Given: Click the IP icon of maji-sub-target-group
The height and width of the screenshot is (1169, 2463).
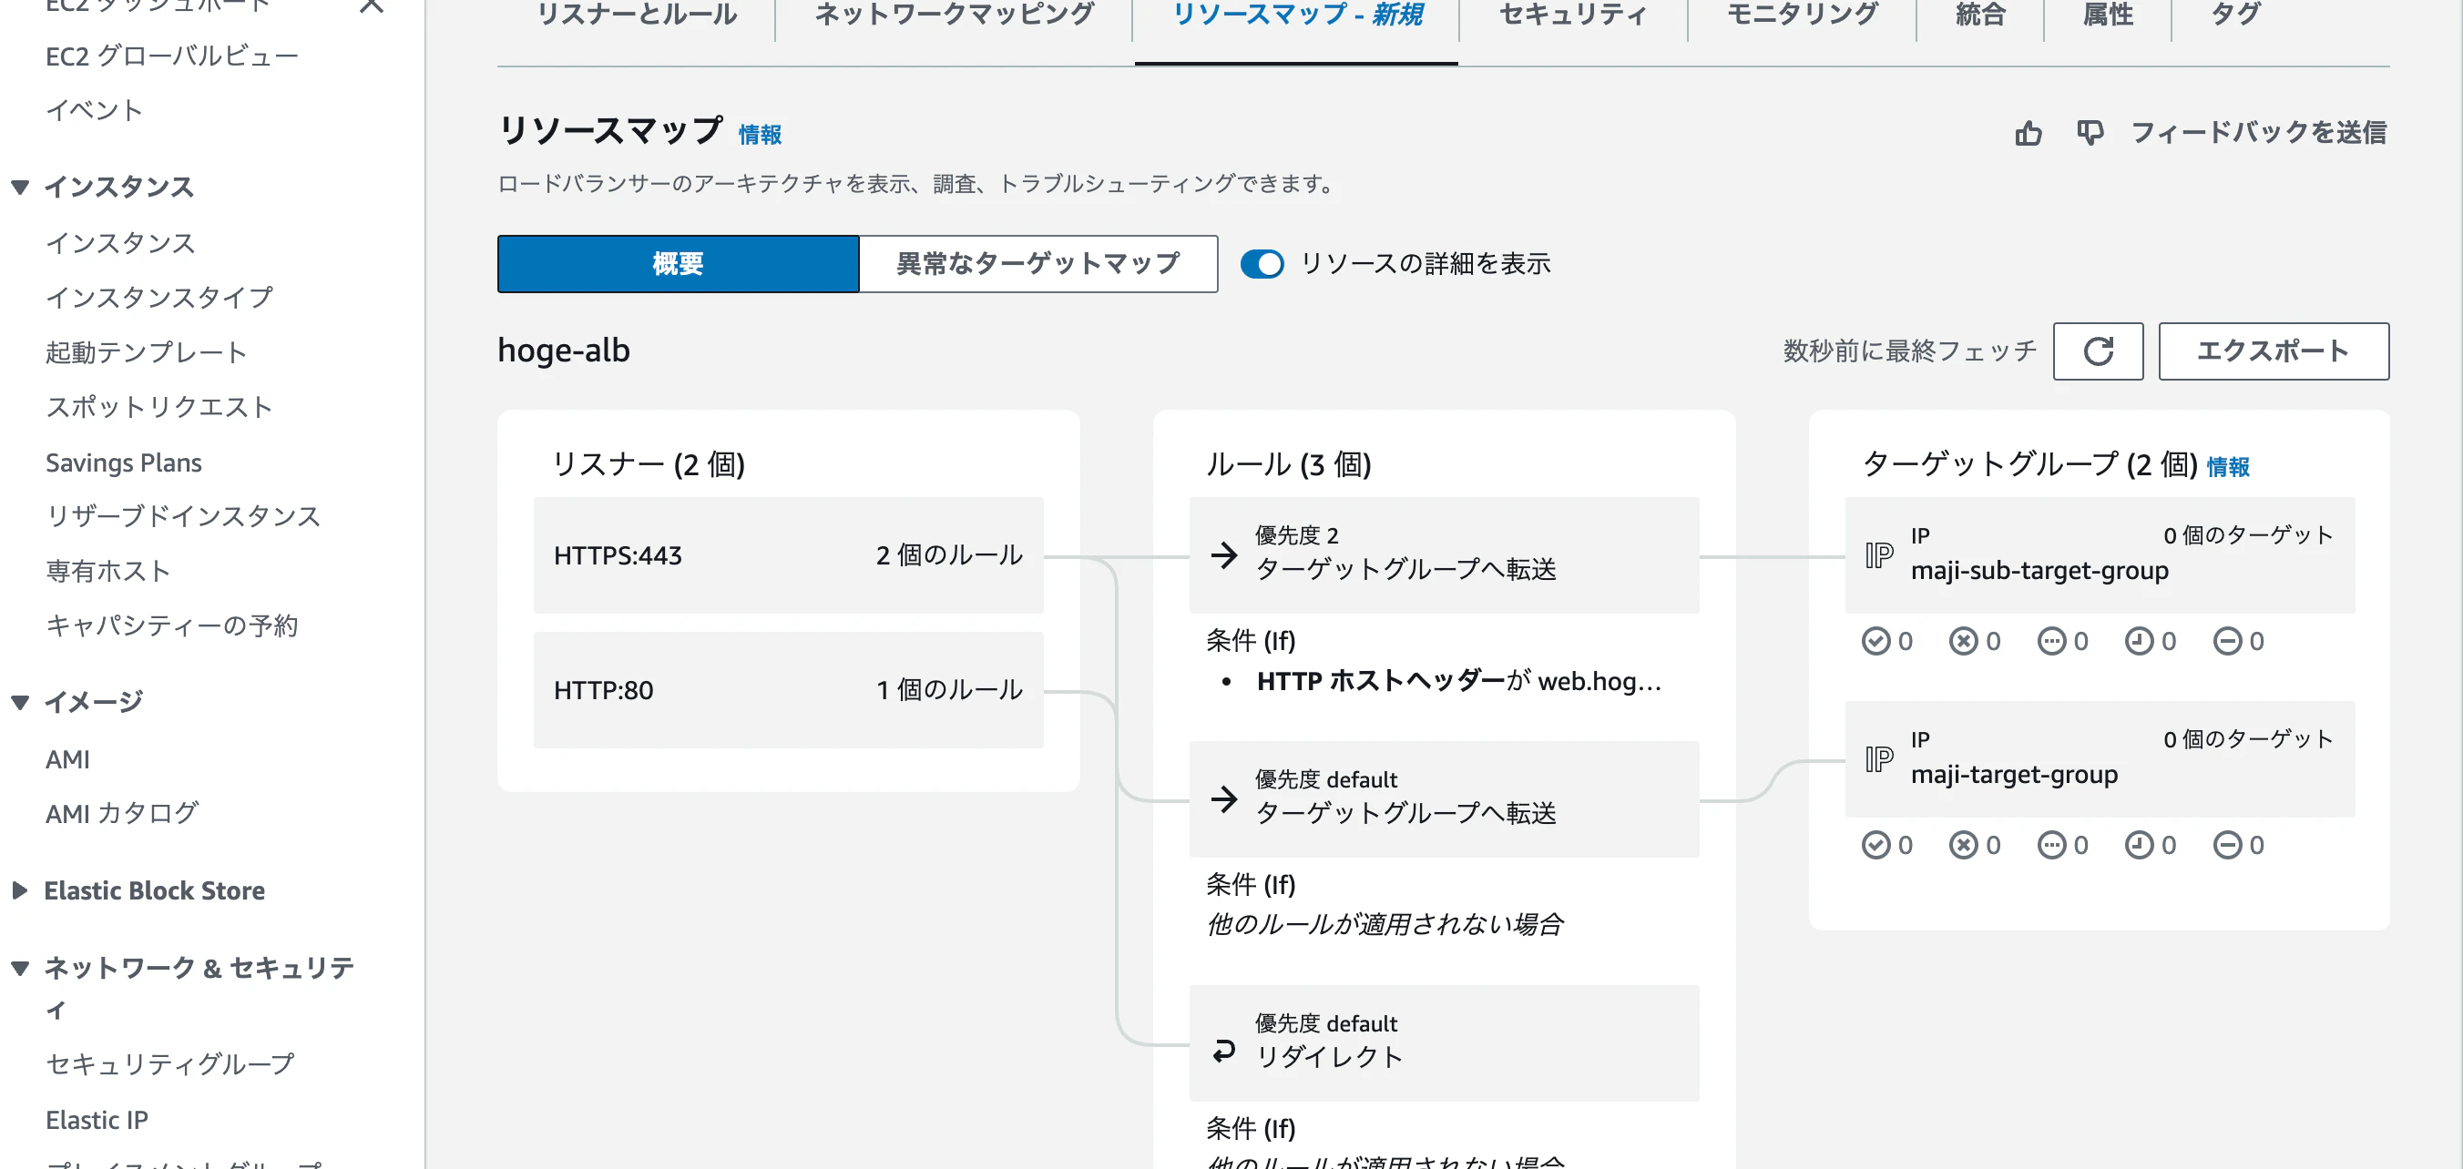Looking at the screenshot, I should (1879, 554).
